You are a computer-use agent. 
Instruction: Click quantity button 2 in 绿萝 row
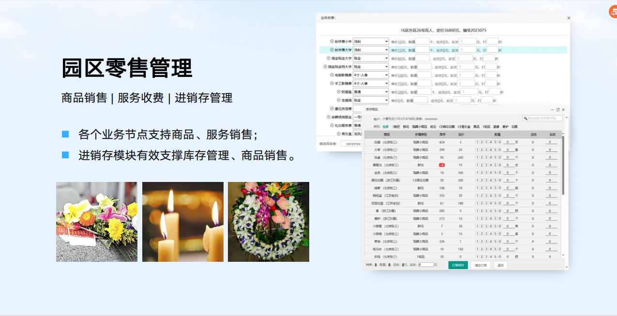point(482,188)
